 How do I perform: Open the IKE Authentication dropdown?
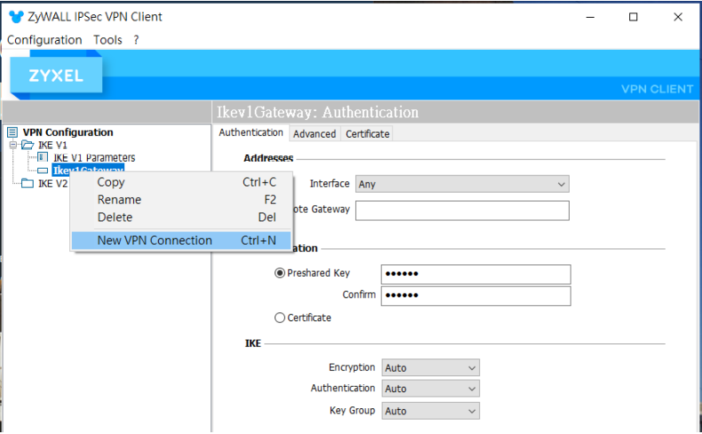click(x=431, y=389)
